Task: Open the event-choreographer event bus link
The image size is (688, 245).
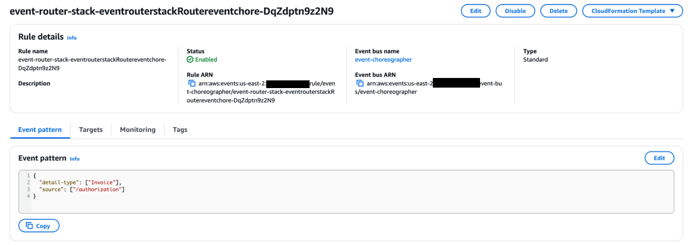Action: (383, 60)
